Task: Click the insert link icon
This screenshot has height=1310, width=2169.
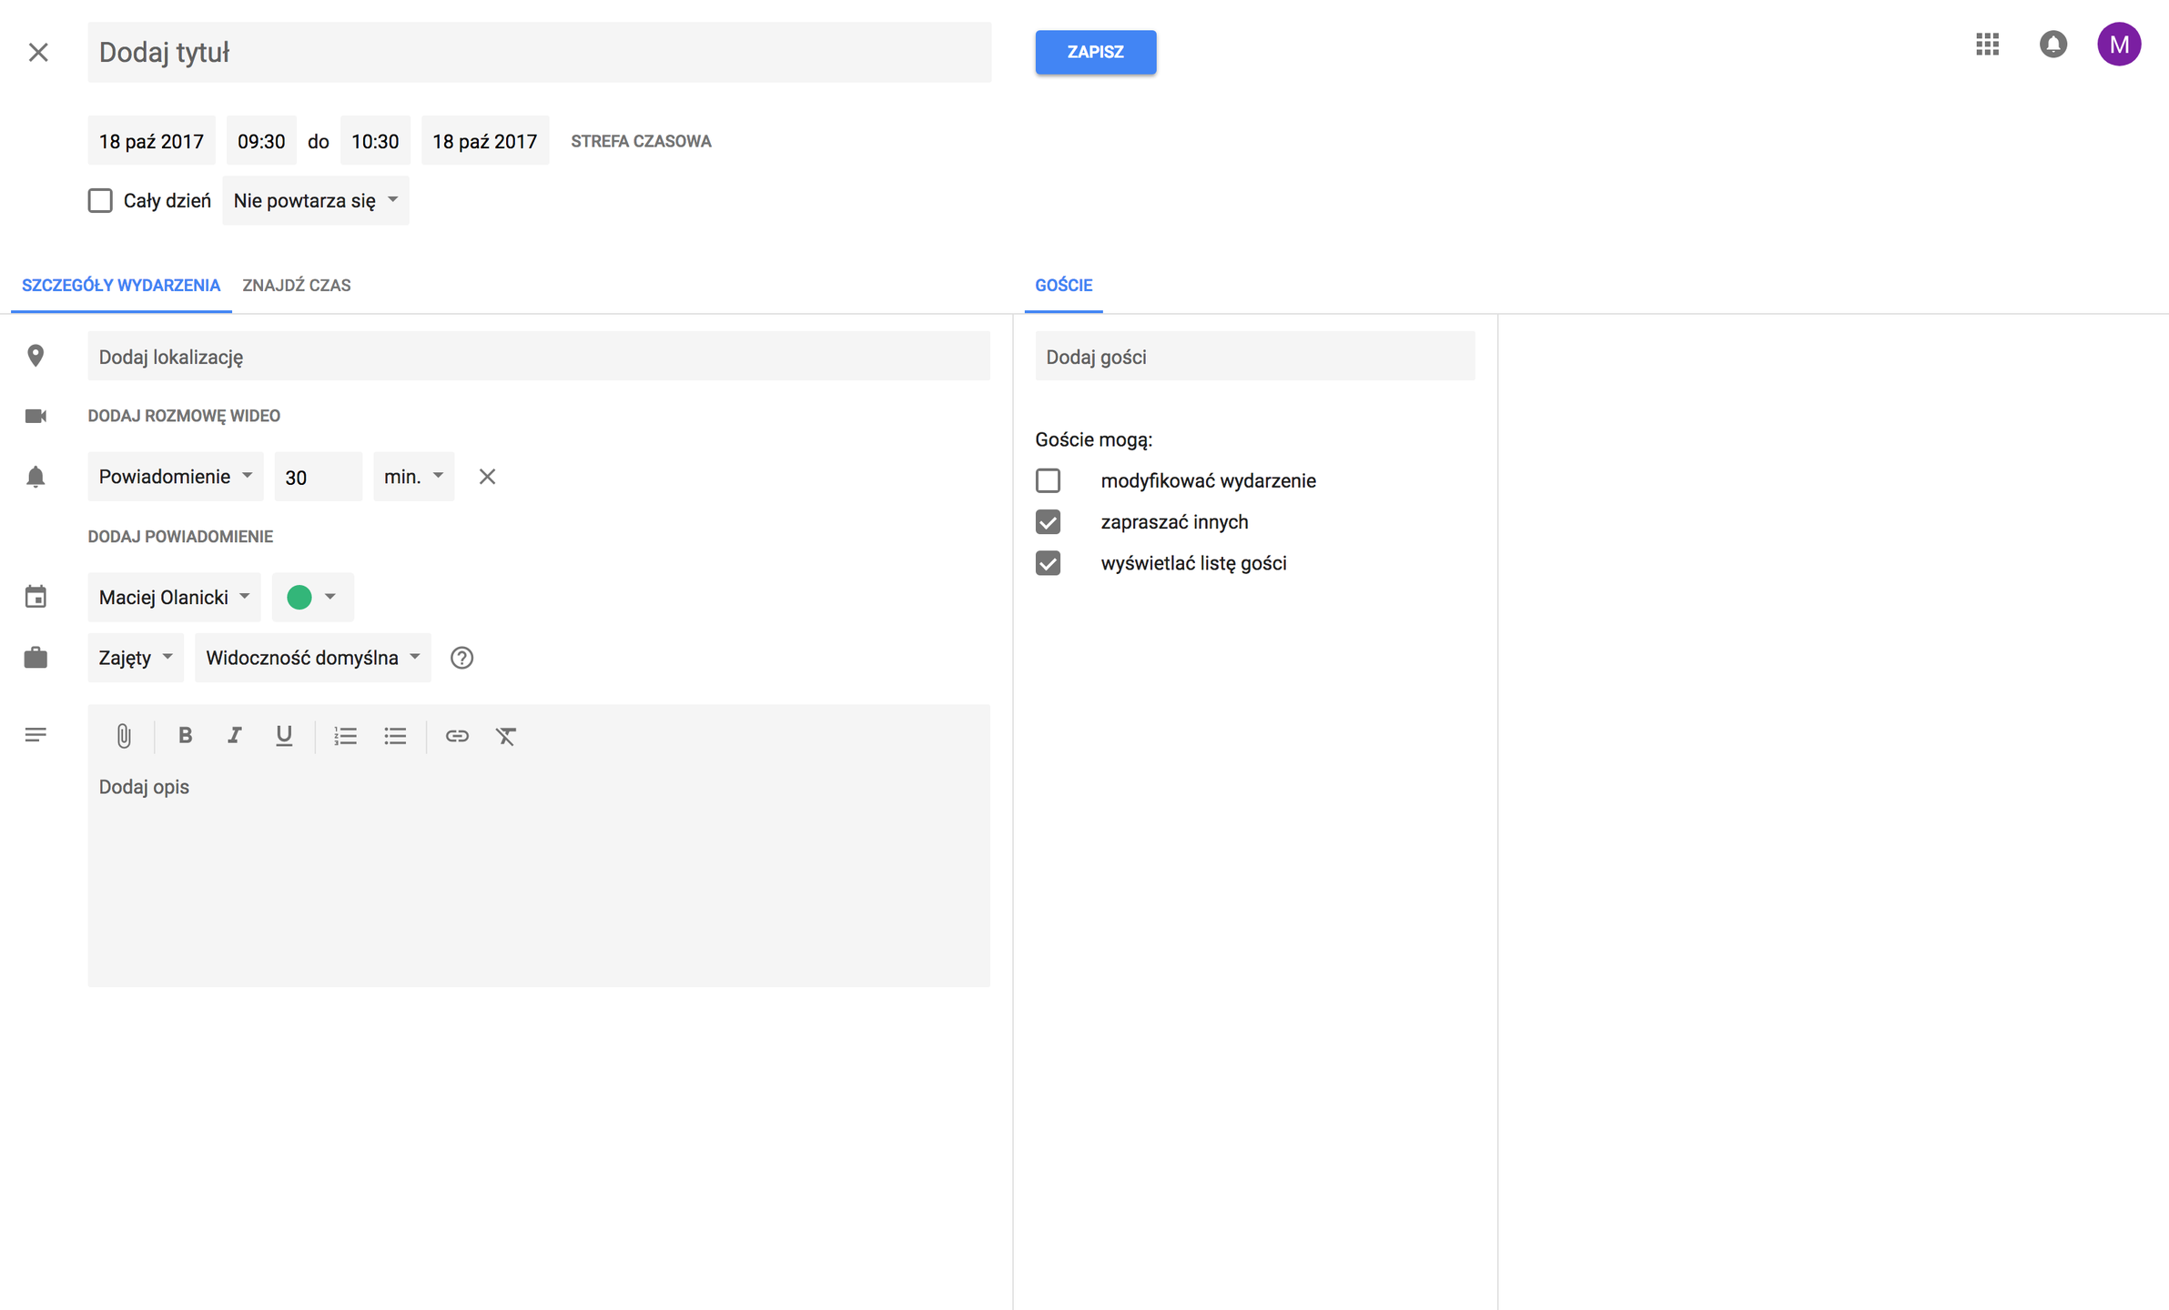Action: tap(457, 736)
